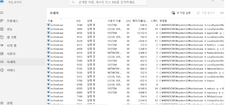
Task: Click the 시작 앱 startup icon
Action: 2,46
